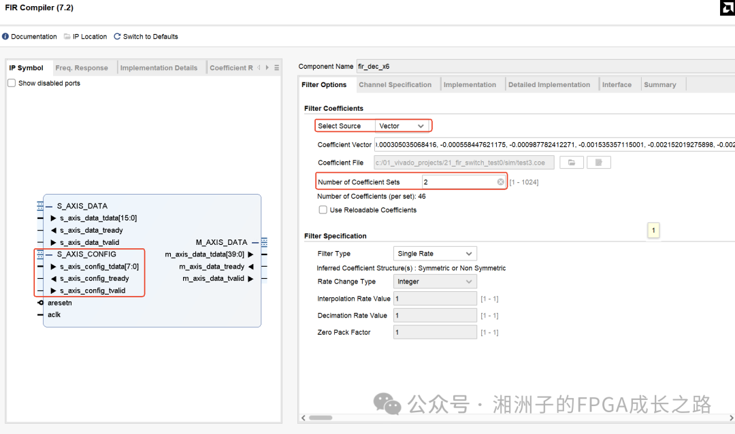Select s_axis_config_tvalid port
The height and width of the screenshot is (434, 735).
click(x=93, y=290)
